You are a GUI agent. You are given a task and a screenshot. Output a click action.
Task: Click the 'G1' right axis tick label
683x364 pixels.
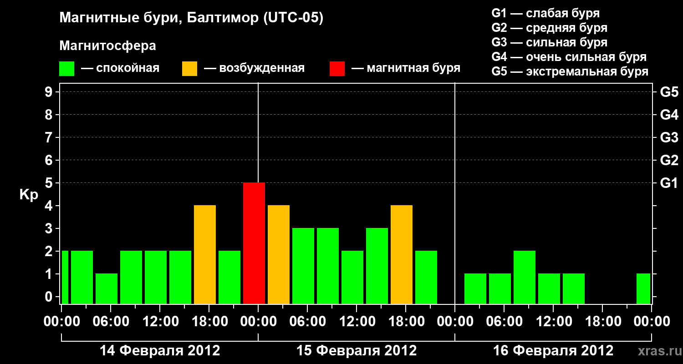tap(669, 183)
